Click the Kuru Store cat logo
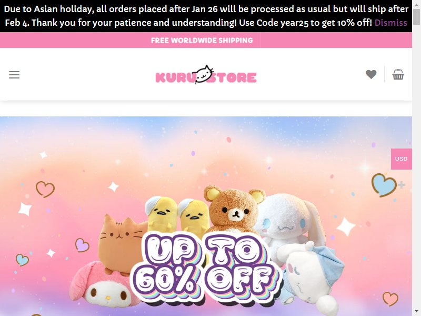 (x=206, y=74)
